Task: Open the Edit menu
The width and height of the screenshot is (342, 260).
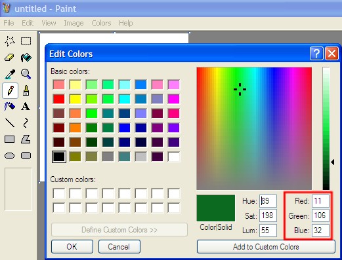Action: (28, 23)
